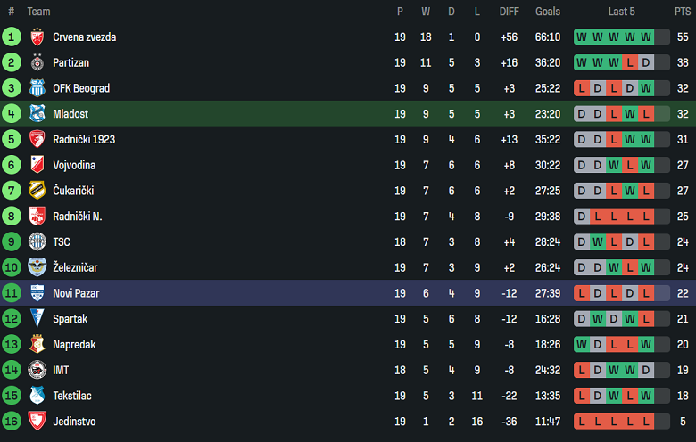Sort standings by DIFF column header

point(510,12)
